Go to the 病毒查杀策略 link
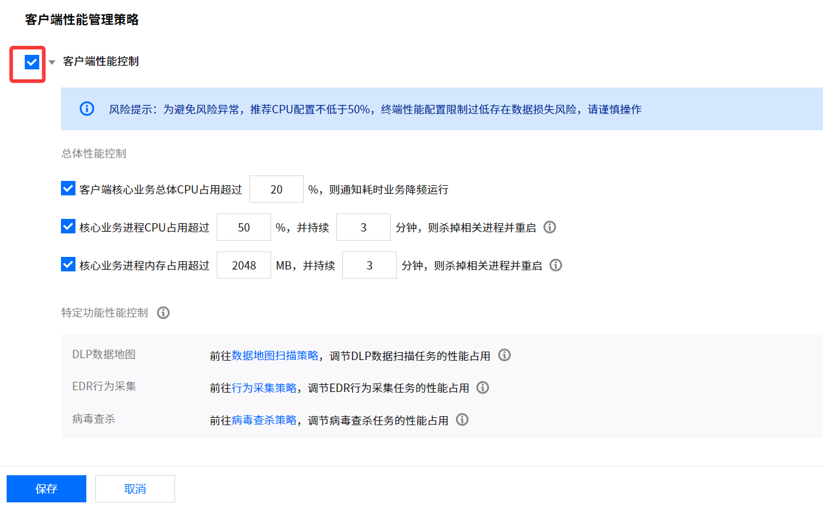The width and height of the screenshot is (823, 509). pos(264,420)
